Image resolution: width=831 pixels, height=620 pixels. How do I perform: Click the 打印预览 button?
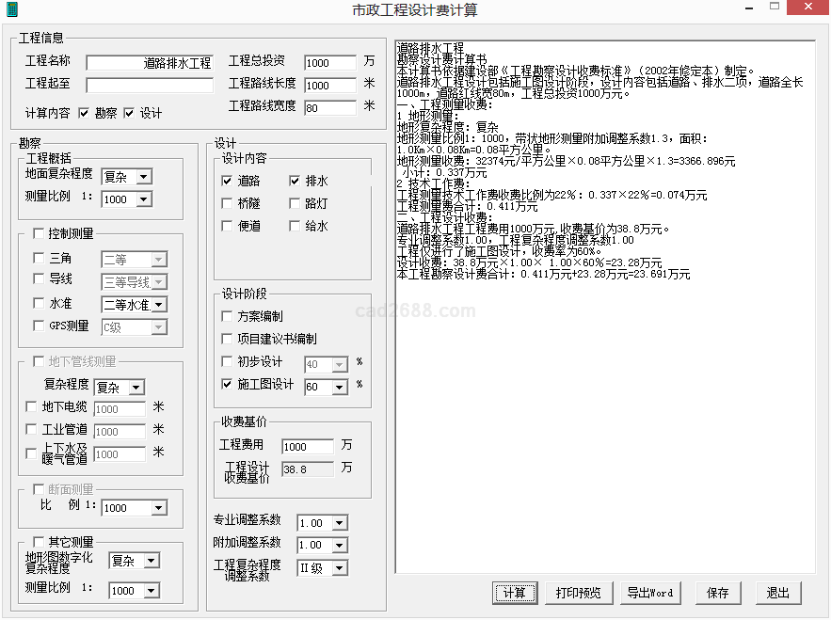(x=578, y=593)
